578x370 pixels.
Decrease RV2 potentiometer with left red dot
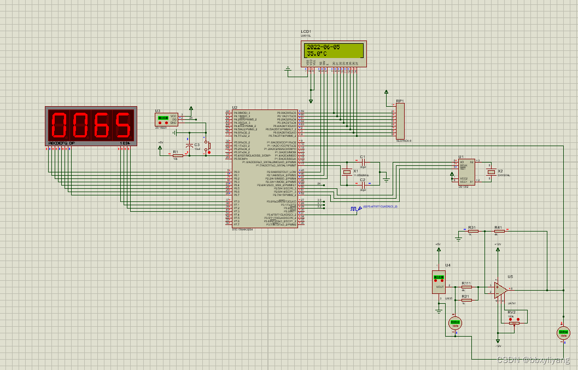[511, 320]
